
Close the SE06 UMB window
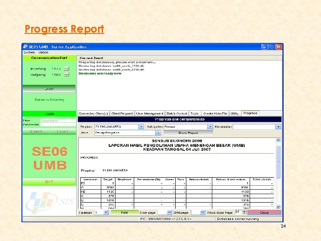[279, 47]
